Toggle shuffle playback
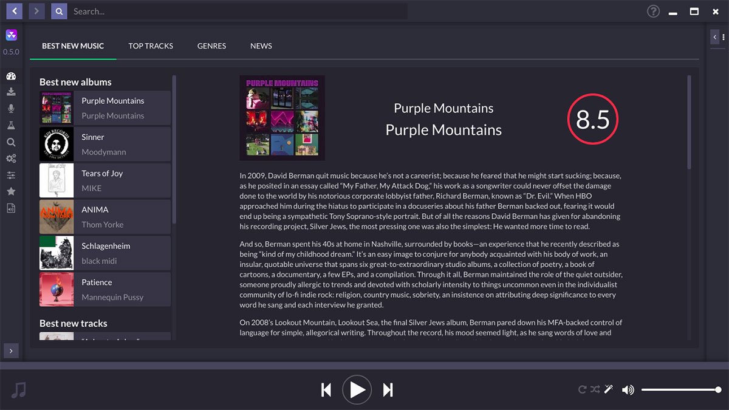Screen dimensions: 729x410 point(595,389)
